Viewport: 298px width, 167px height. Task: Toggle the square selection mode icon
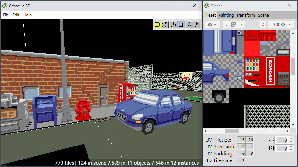coord(181,25)
